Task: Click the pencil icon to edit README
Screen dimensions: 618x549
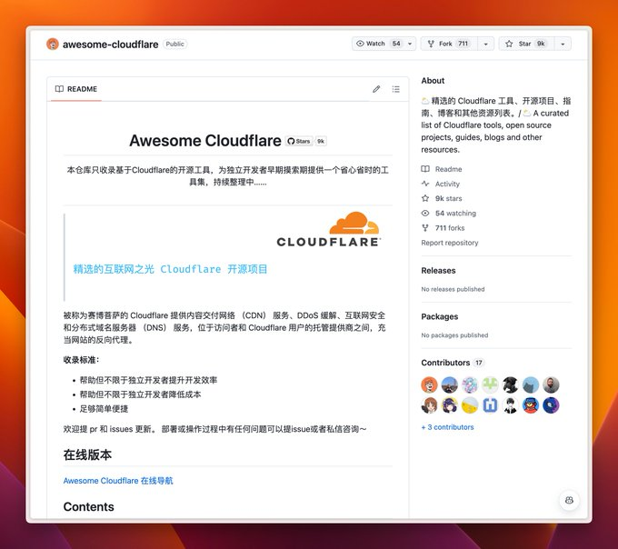Action: pyautogui.click(x=376, y=89)
